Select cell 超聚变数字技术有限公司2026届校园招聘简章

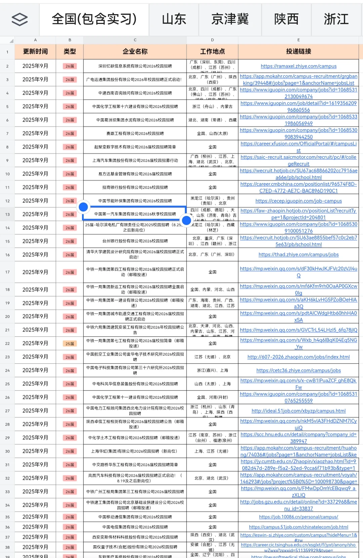tap(135, 147)
